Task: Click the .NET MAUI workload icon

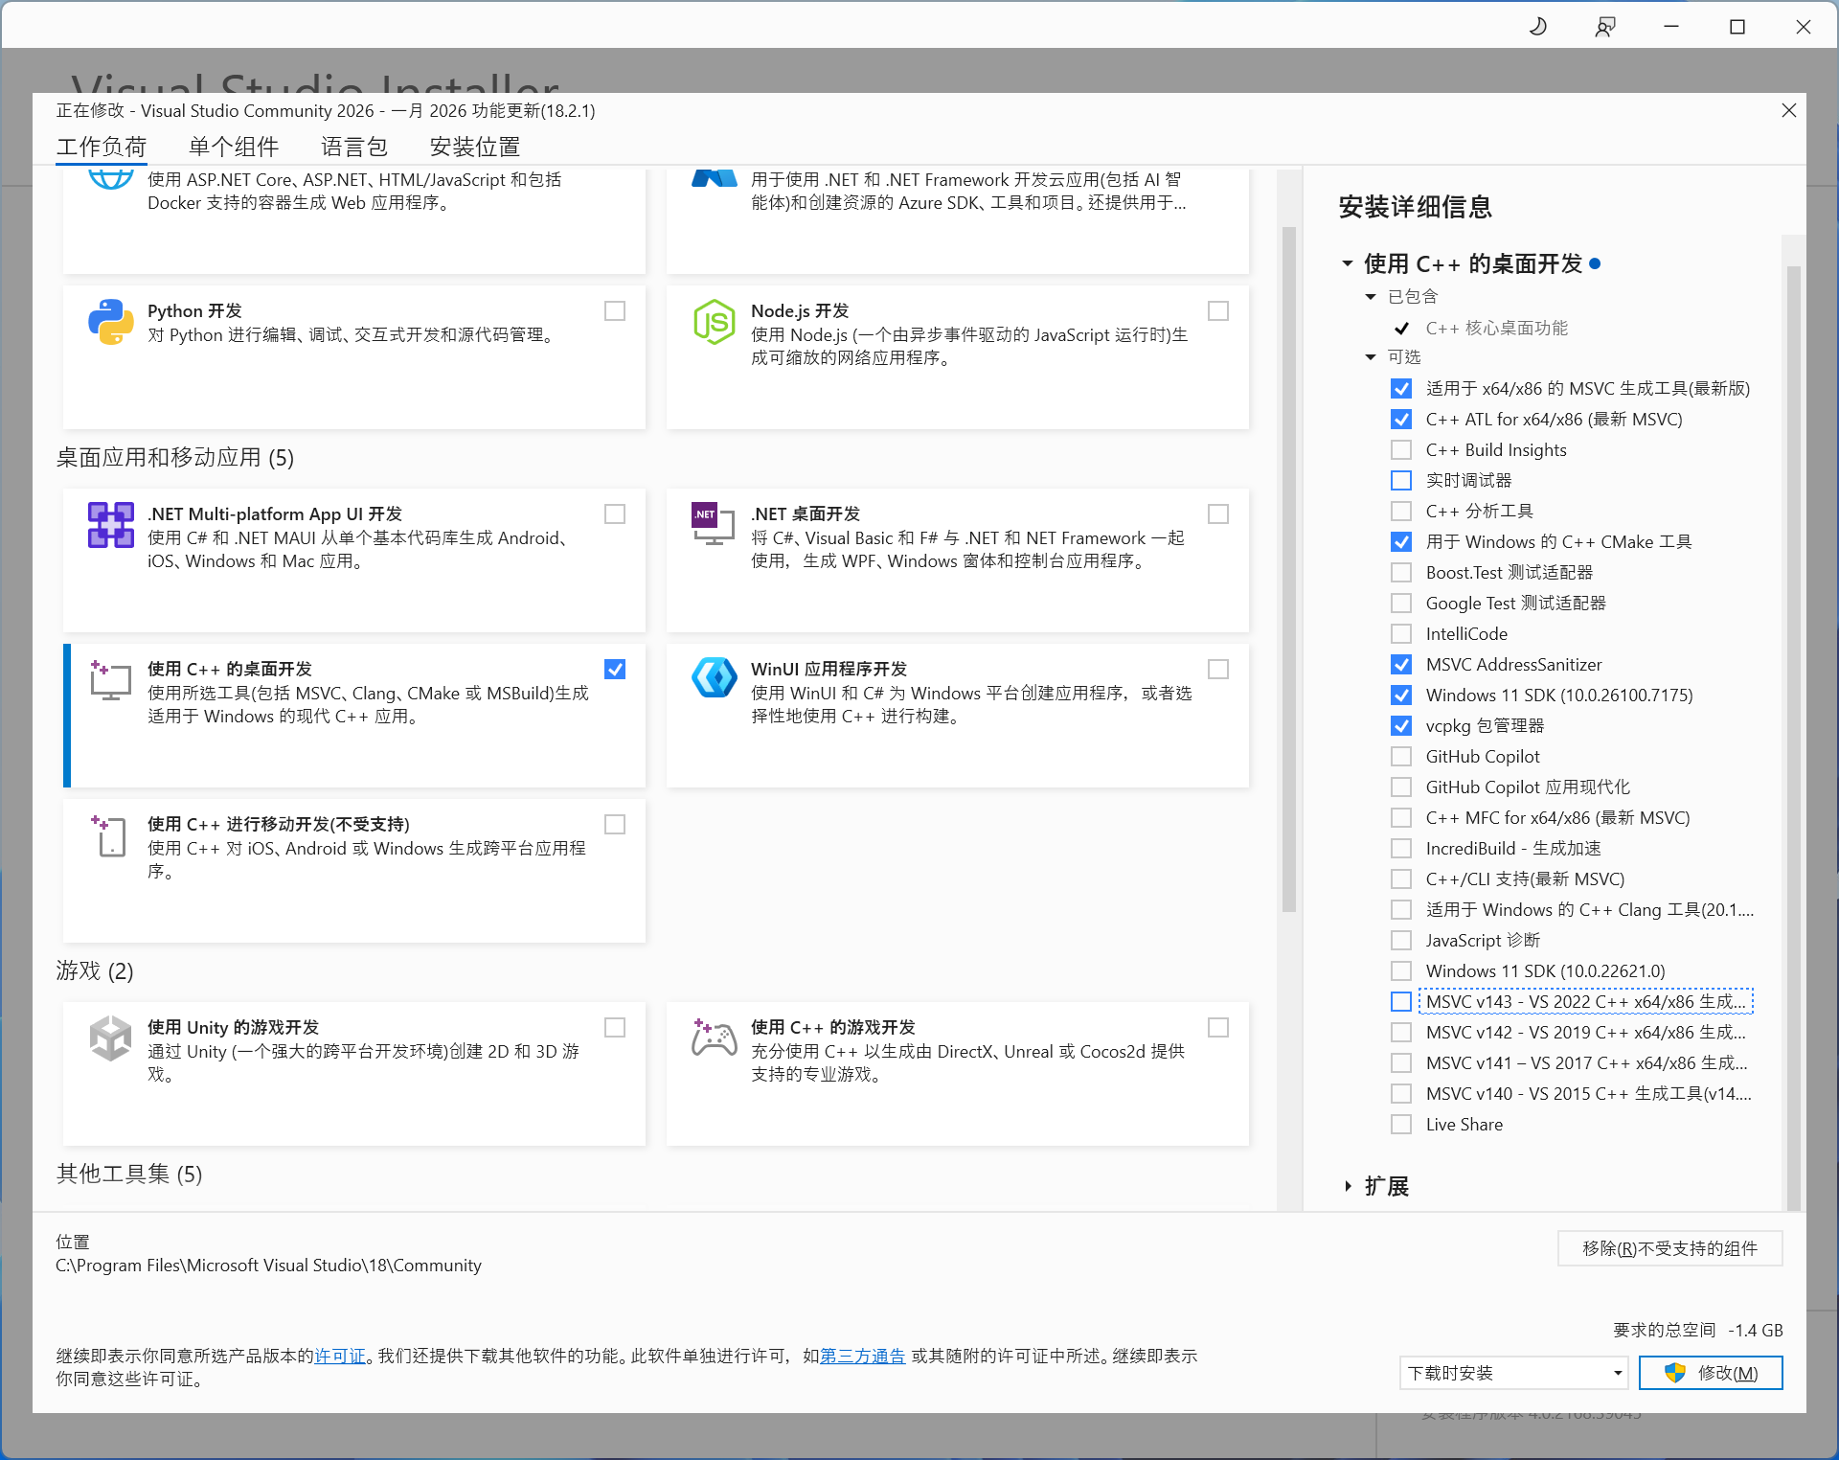Action: point(110,525)
